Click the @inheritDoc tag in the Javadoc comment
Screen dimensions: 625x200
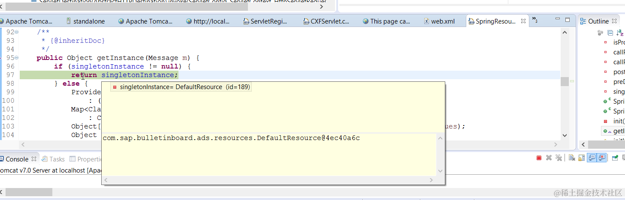coord(78,41)
